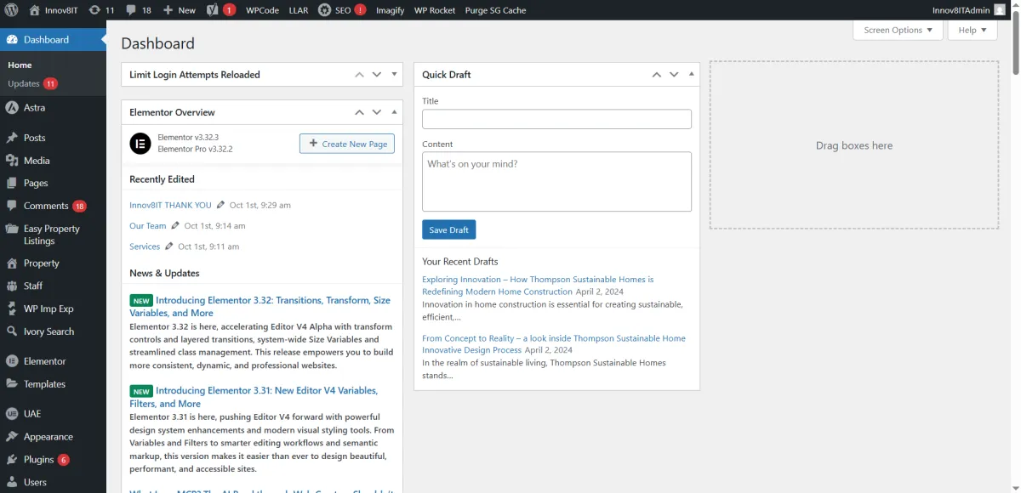1021x493 pixels.
Task: Click the Dashboard gauge icon in the sidebar
Action: [12, 40]
